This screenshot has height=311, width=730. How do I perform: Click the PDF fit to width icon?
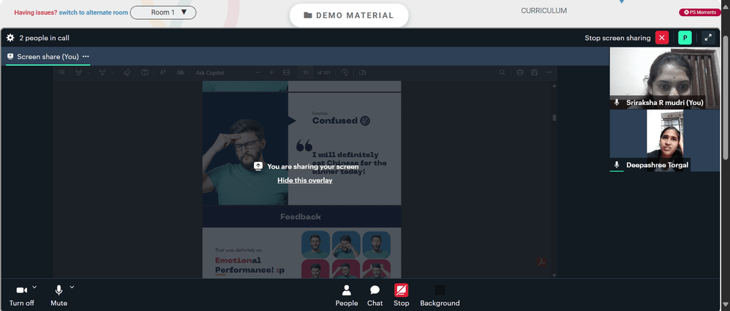coord(286,72)
